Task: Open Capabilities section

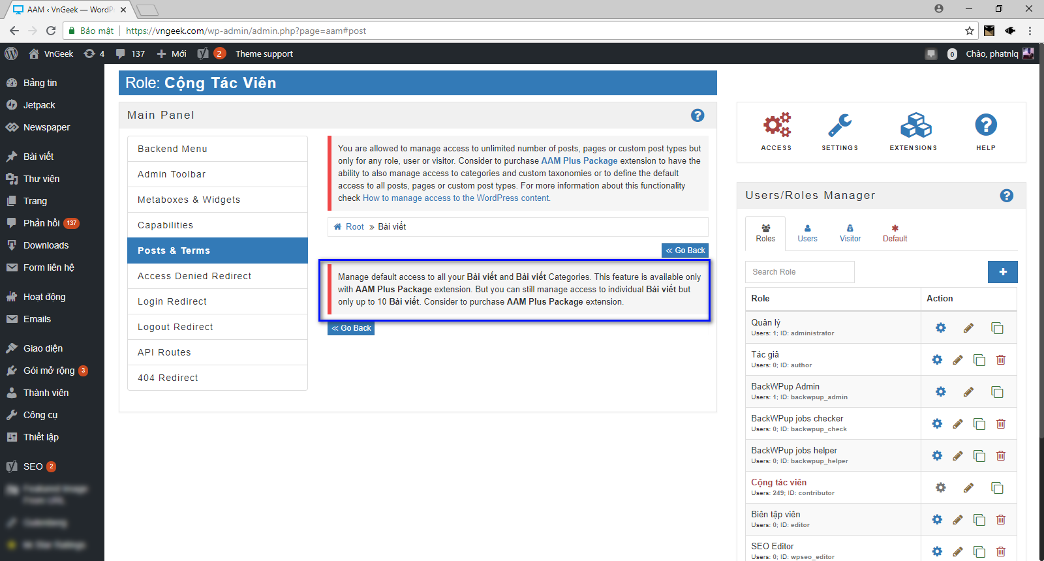Action: pyautogui.click(x=217, y=225)
